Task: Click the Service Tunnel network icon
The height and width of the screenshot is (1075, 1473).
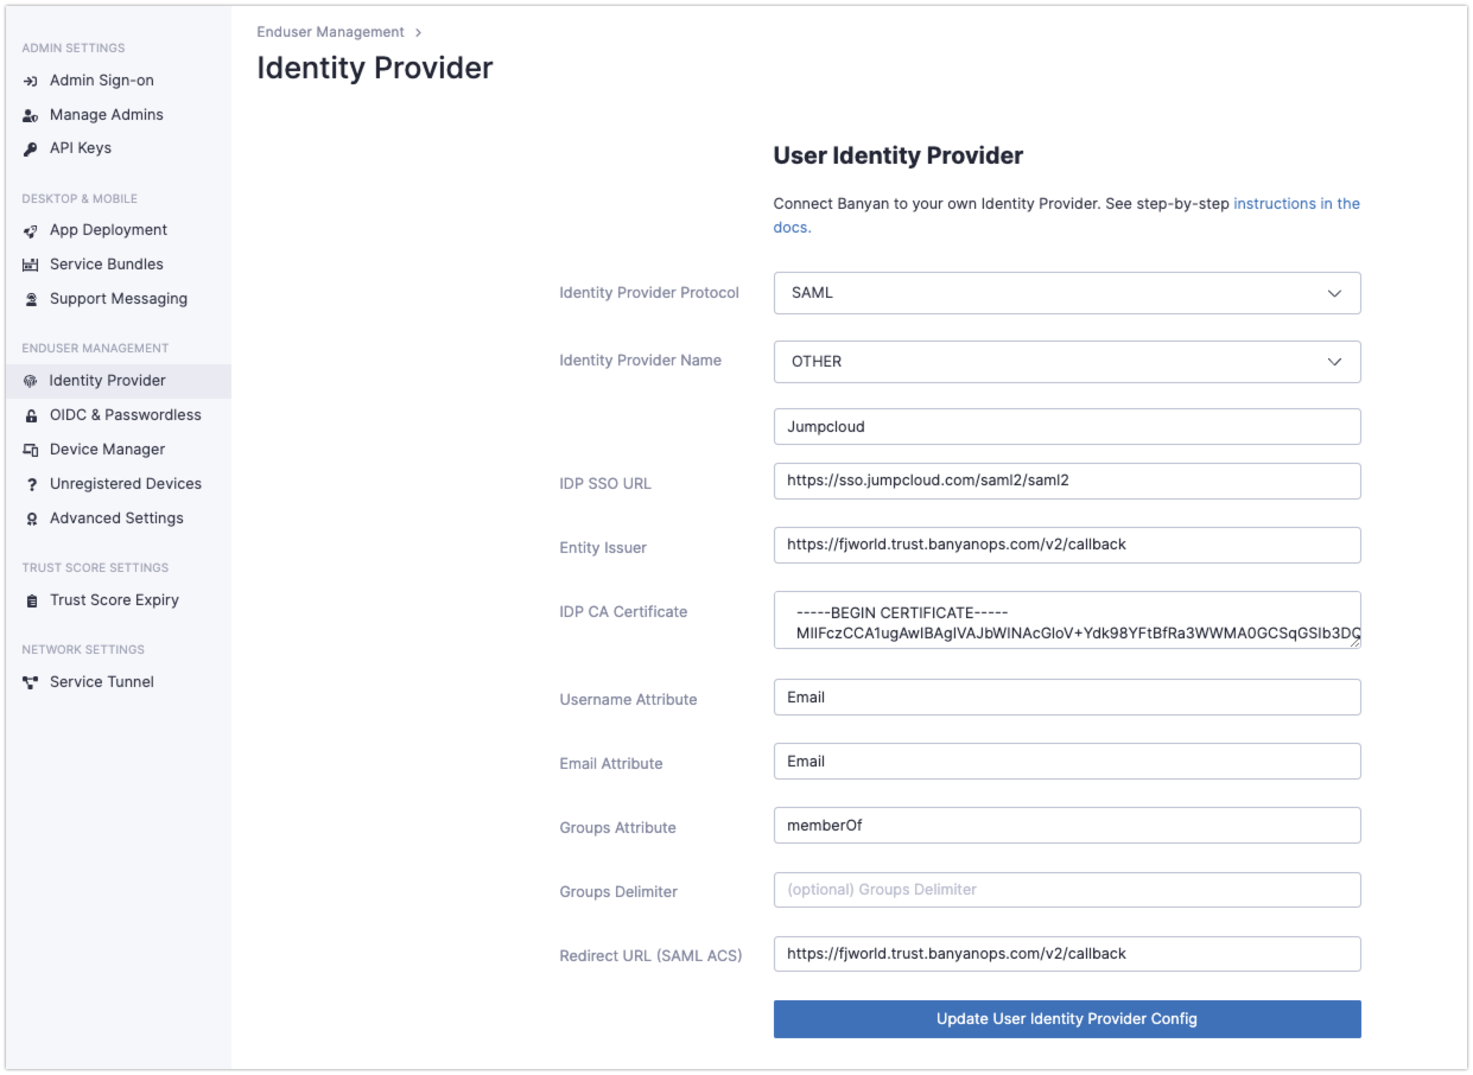Action: point(30,682)
